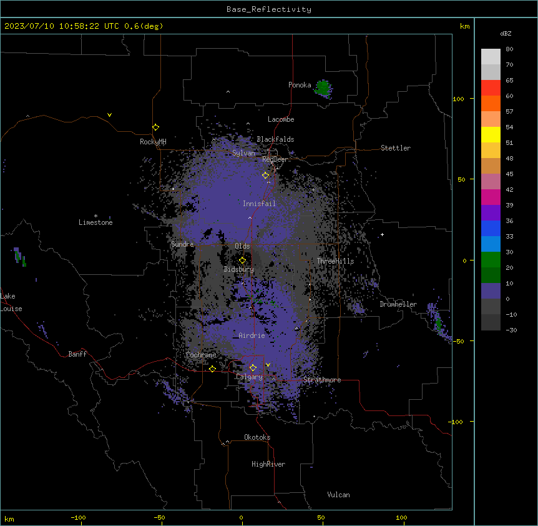Image resolution: width=538 pixels, height=526 pixels.
Task: Click the 45 value on dBZ scale
Action: [509, 174]
